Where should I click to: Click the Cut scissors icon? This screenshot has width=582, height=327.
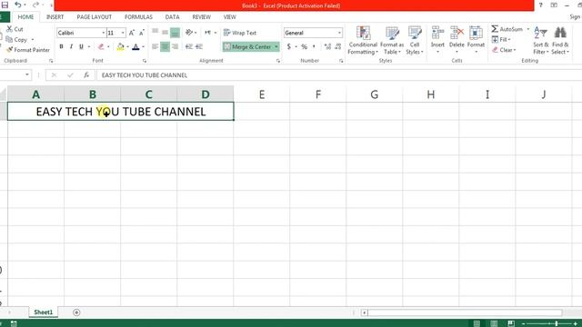pos(9,29)
